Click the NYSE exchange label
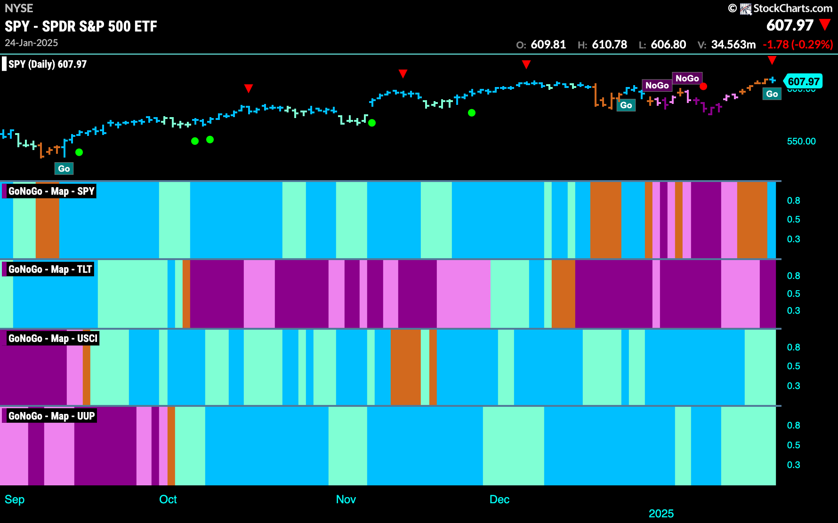This screenshot has width=838, height=523. coord(19,8)
